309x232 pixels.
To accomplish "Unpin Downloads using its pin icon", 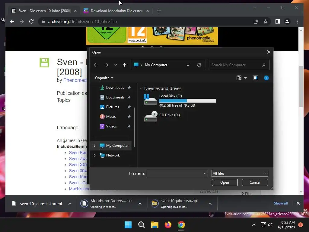I will click(129, 88).
